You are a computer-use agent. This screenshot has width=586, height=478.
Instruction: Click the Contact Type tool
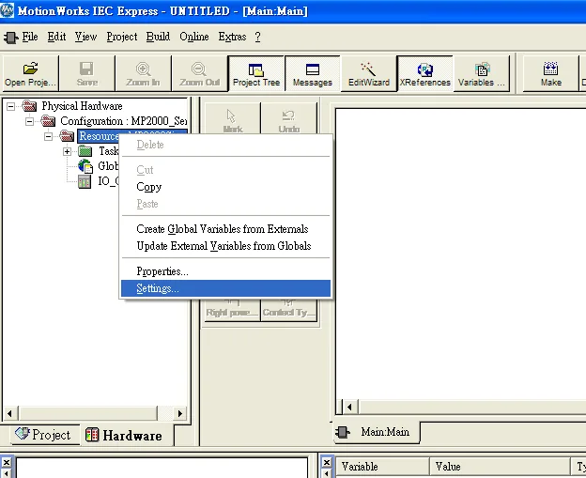click(288, 310)
